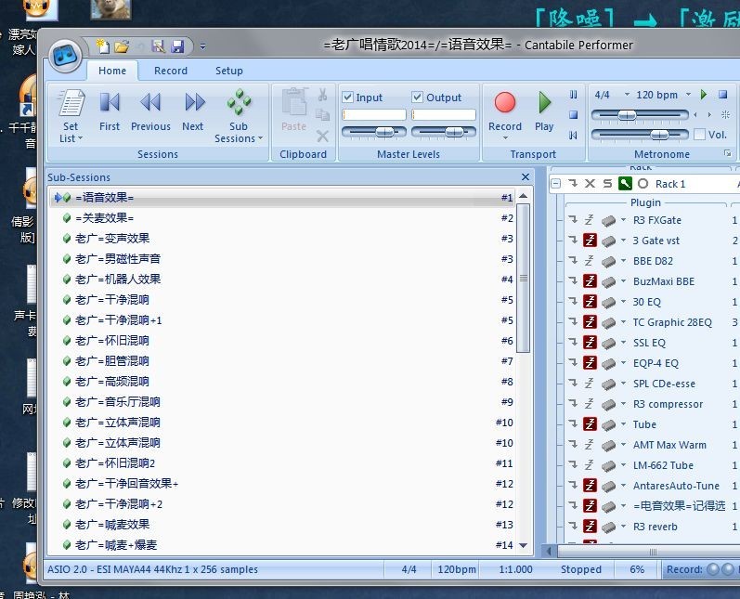Open the 4/4 time signature dropdown
Image resolution: width=740 pixels, height=599 pixels.
628,95
